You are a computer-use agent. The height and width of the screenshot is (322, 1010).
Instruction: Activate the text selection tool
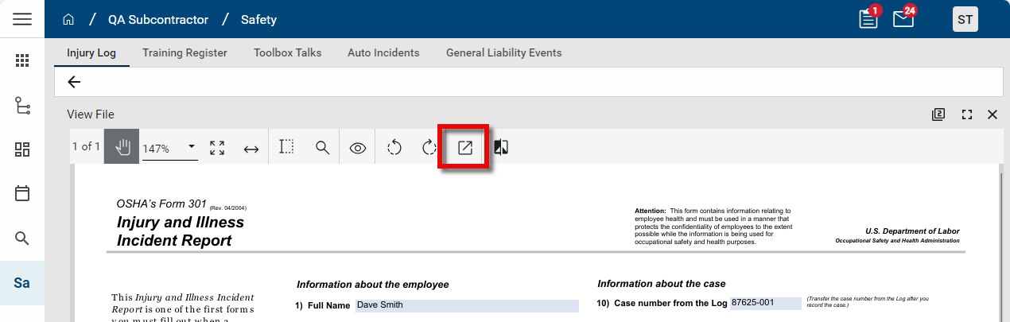click(x=286, y=147)
